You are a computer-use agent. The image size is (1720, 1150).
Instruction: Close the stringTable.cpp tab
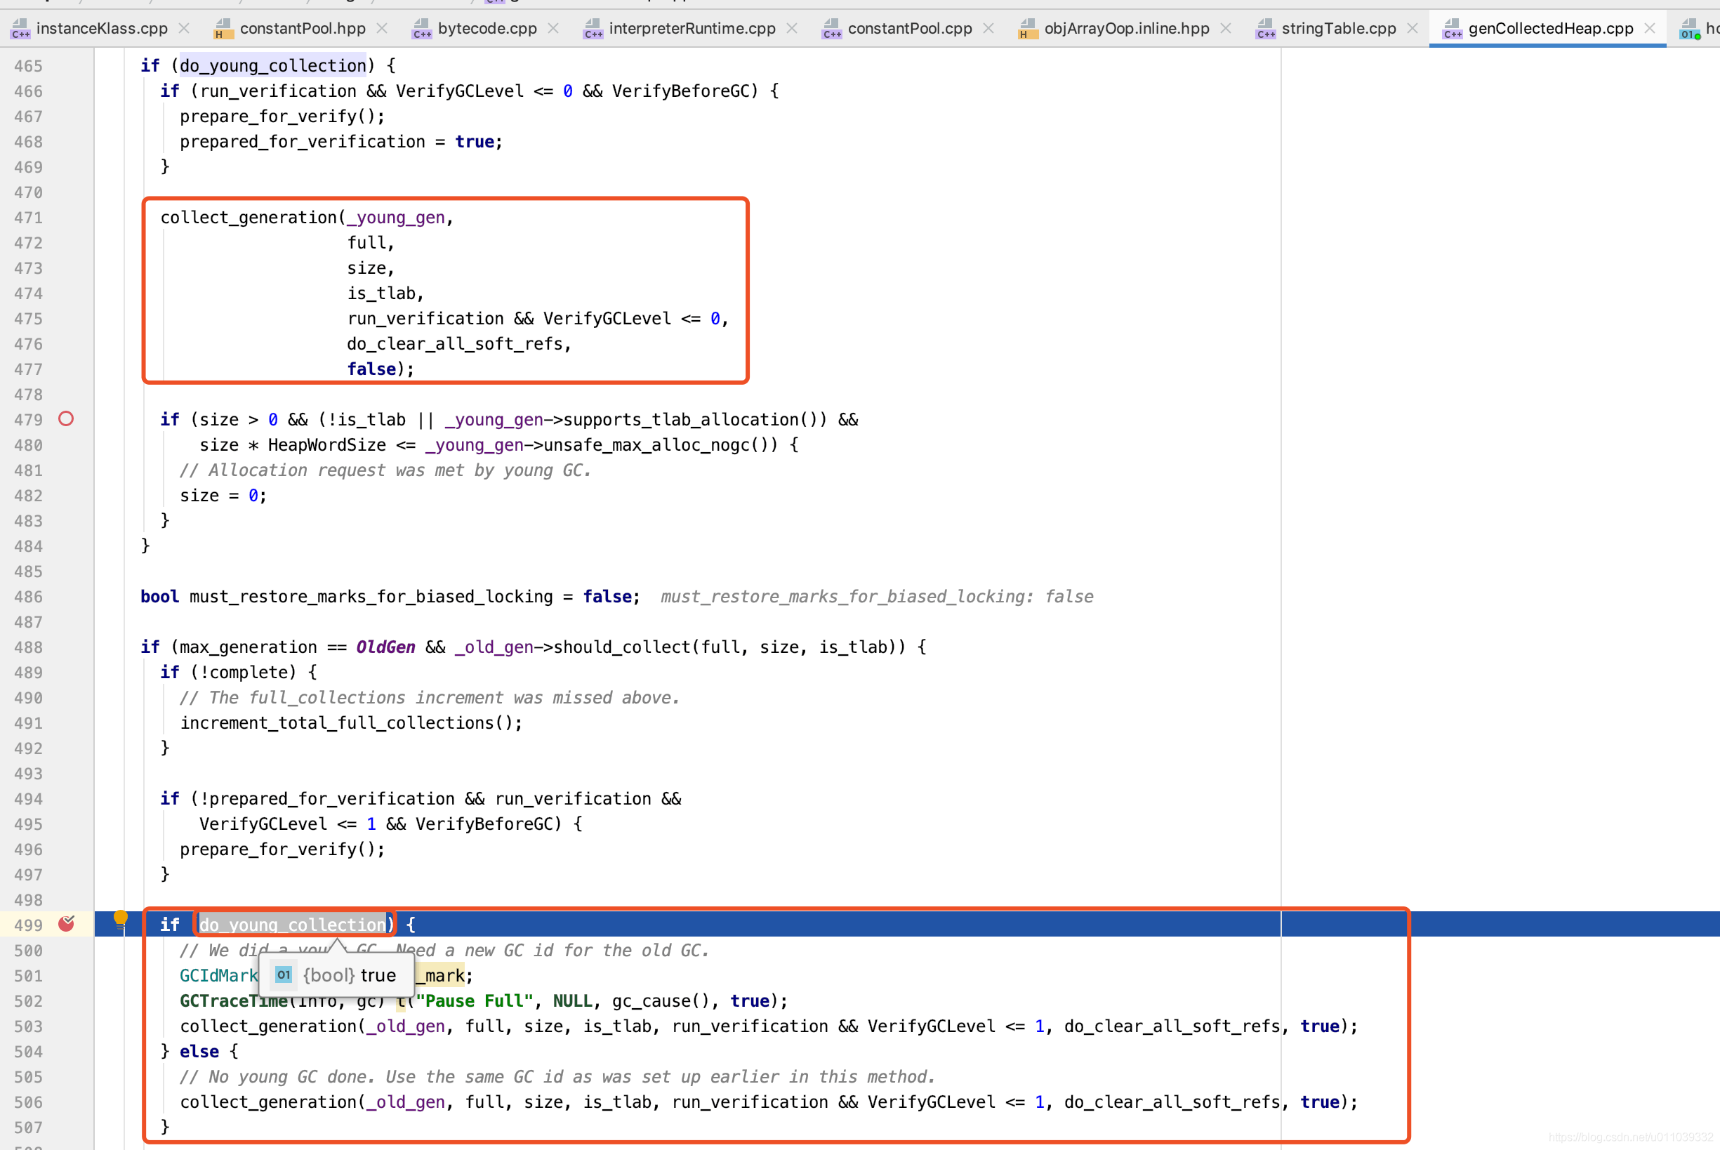pyautogui.click(x=1413, y=28)
